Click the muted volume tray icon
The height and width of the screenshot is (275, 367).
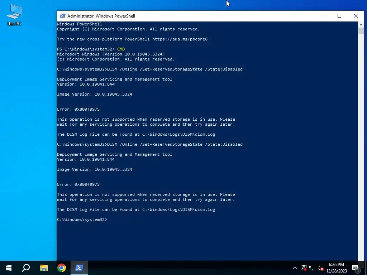(320, 268)
